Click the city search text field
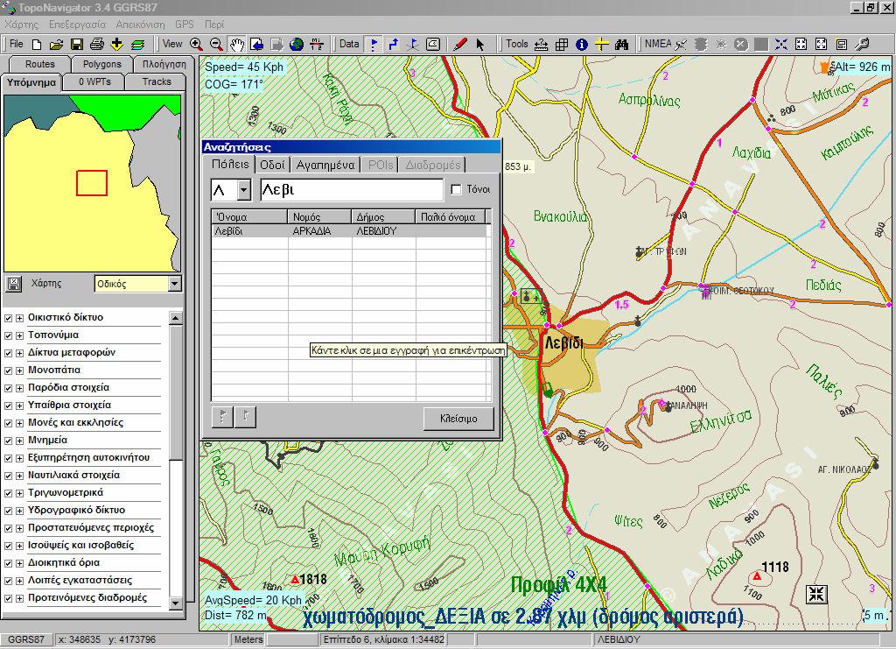This screenshot has width=896, height=649. (x=352, y=190)
